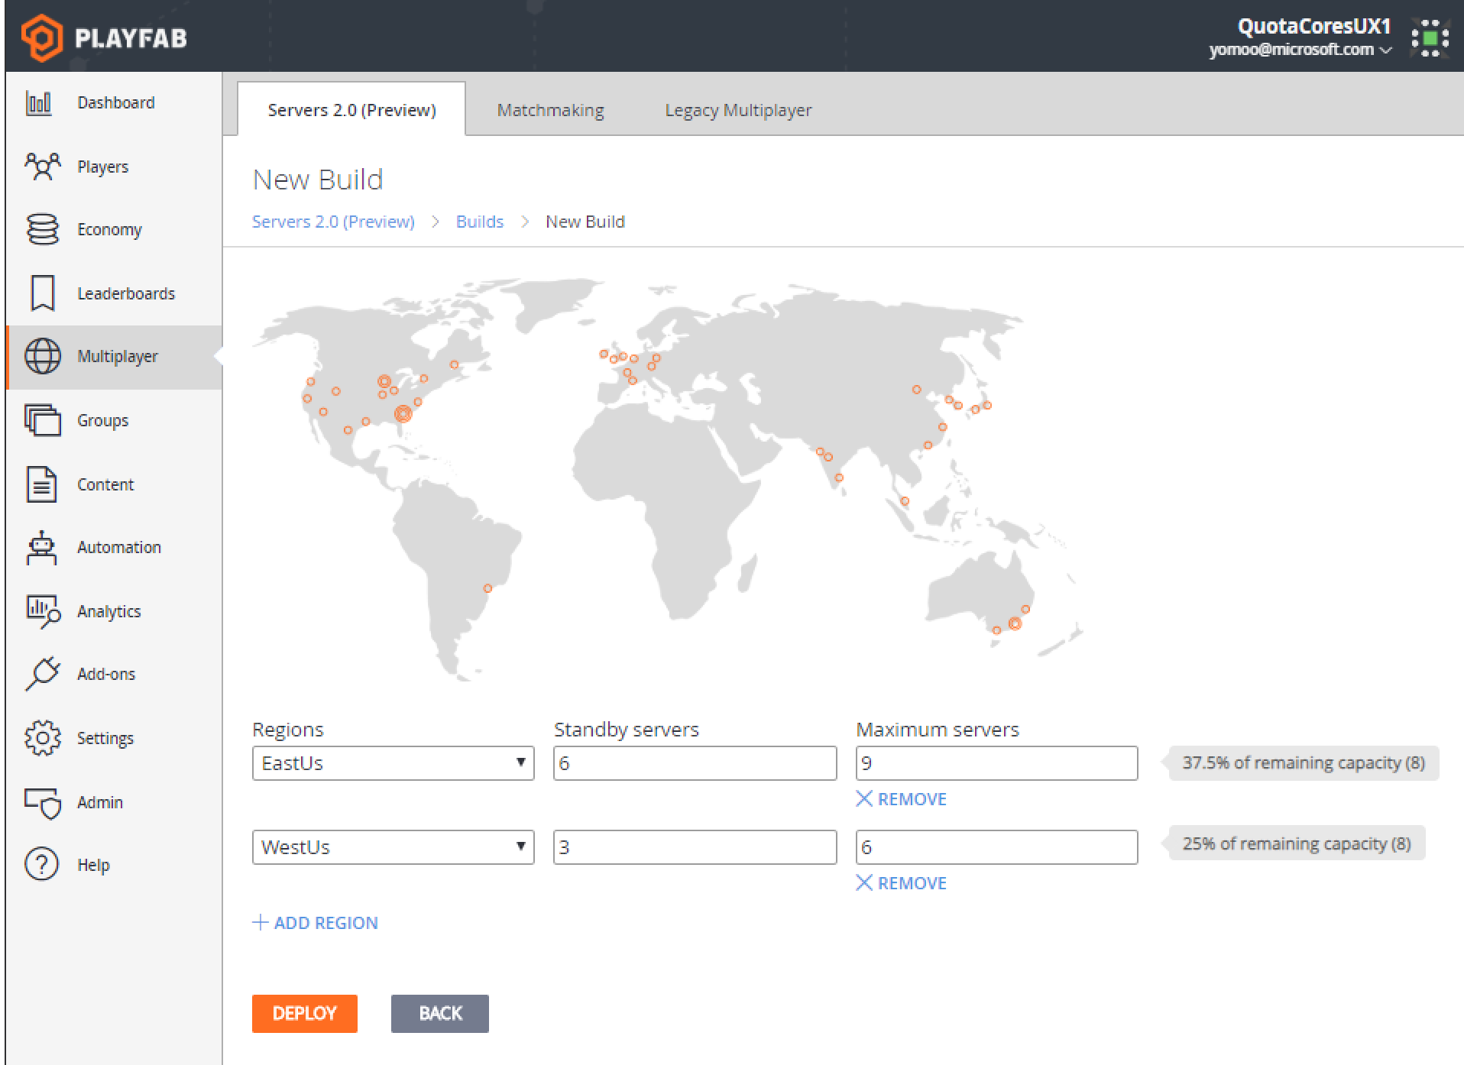Click the Add-ons plug icon
This screenshot has height=1065, width=1464.
(42, 674)
